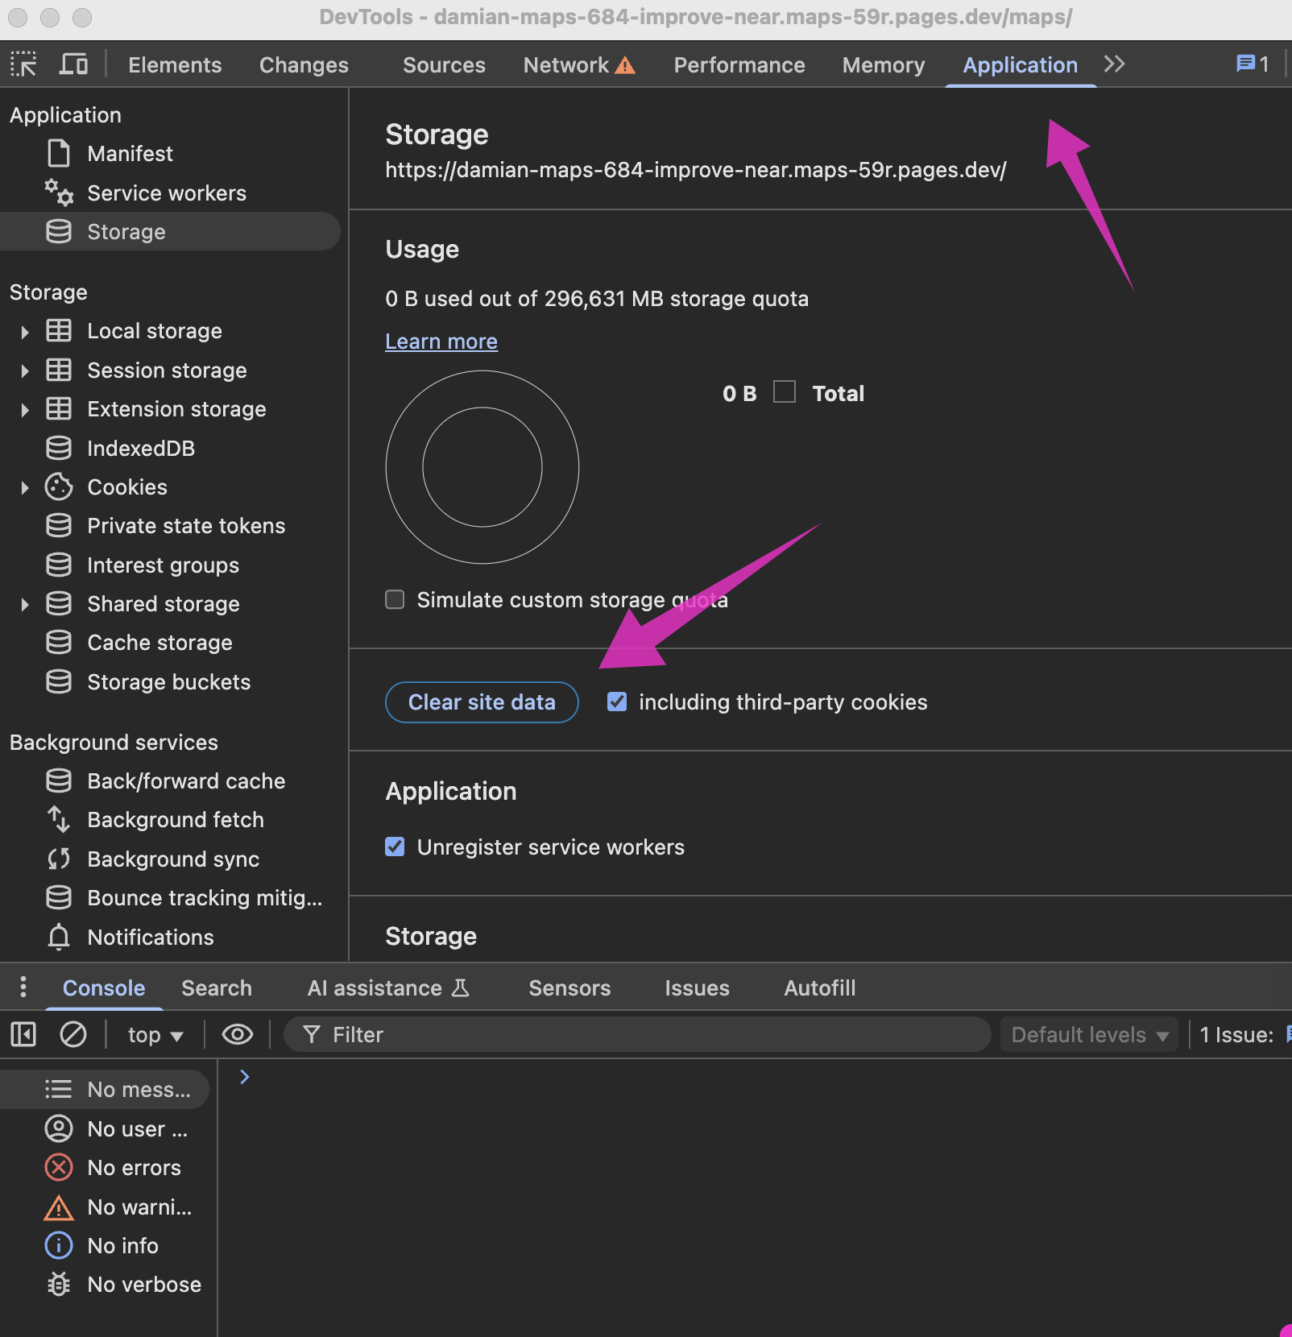
Task: Click the clear console icon
Action: [x=73, y=1034]
